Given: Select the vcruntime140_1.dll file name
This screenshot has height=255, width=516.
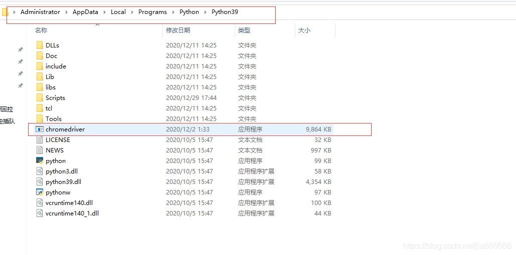Looking at the screenshot, I should (x=72, y=213).
